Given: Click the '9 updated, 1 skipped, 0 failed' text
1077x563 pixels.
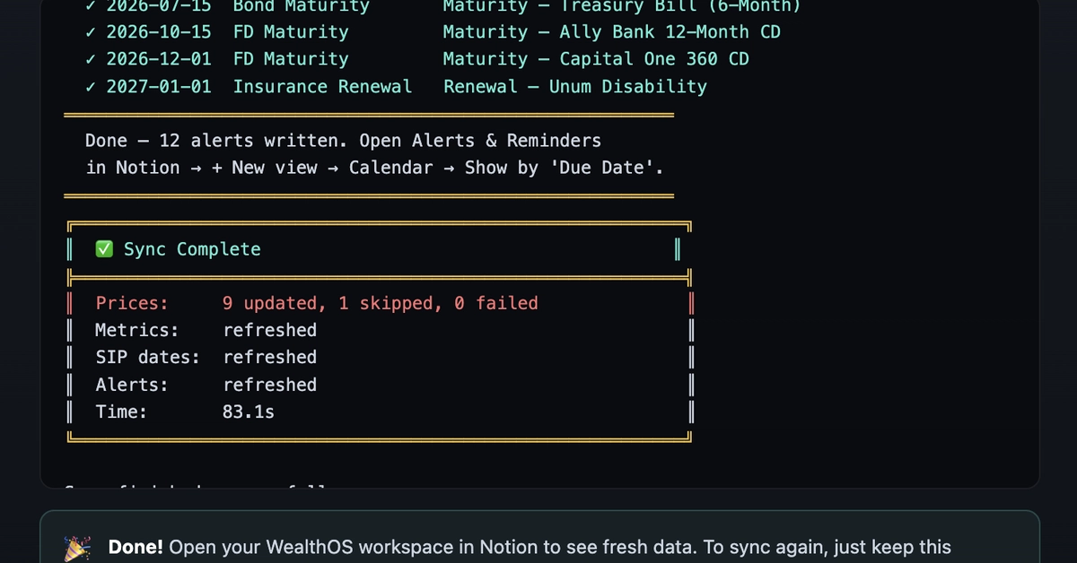Looking at the screenshot, I should click(x=381, y=303).
